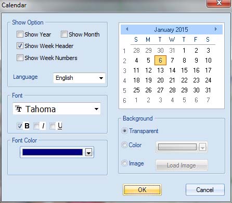Close the Calendar dialog window
The width and height of the screenshot is (232, 203).
[219, 3]
